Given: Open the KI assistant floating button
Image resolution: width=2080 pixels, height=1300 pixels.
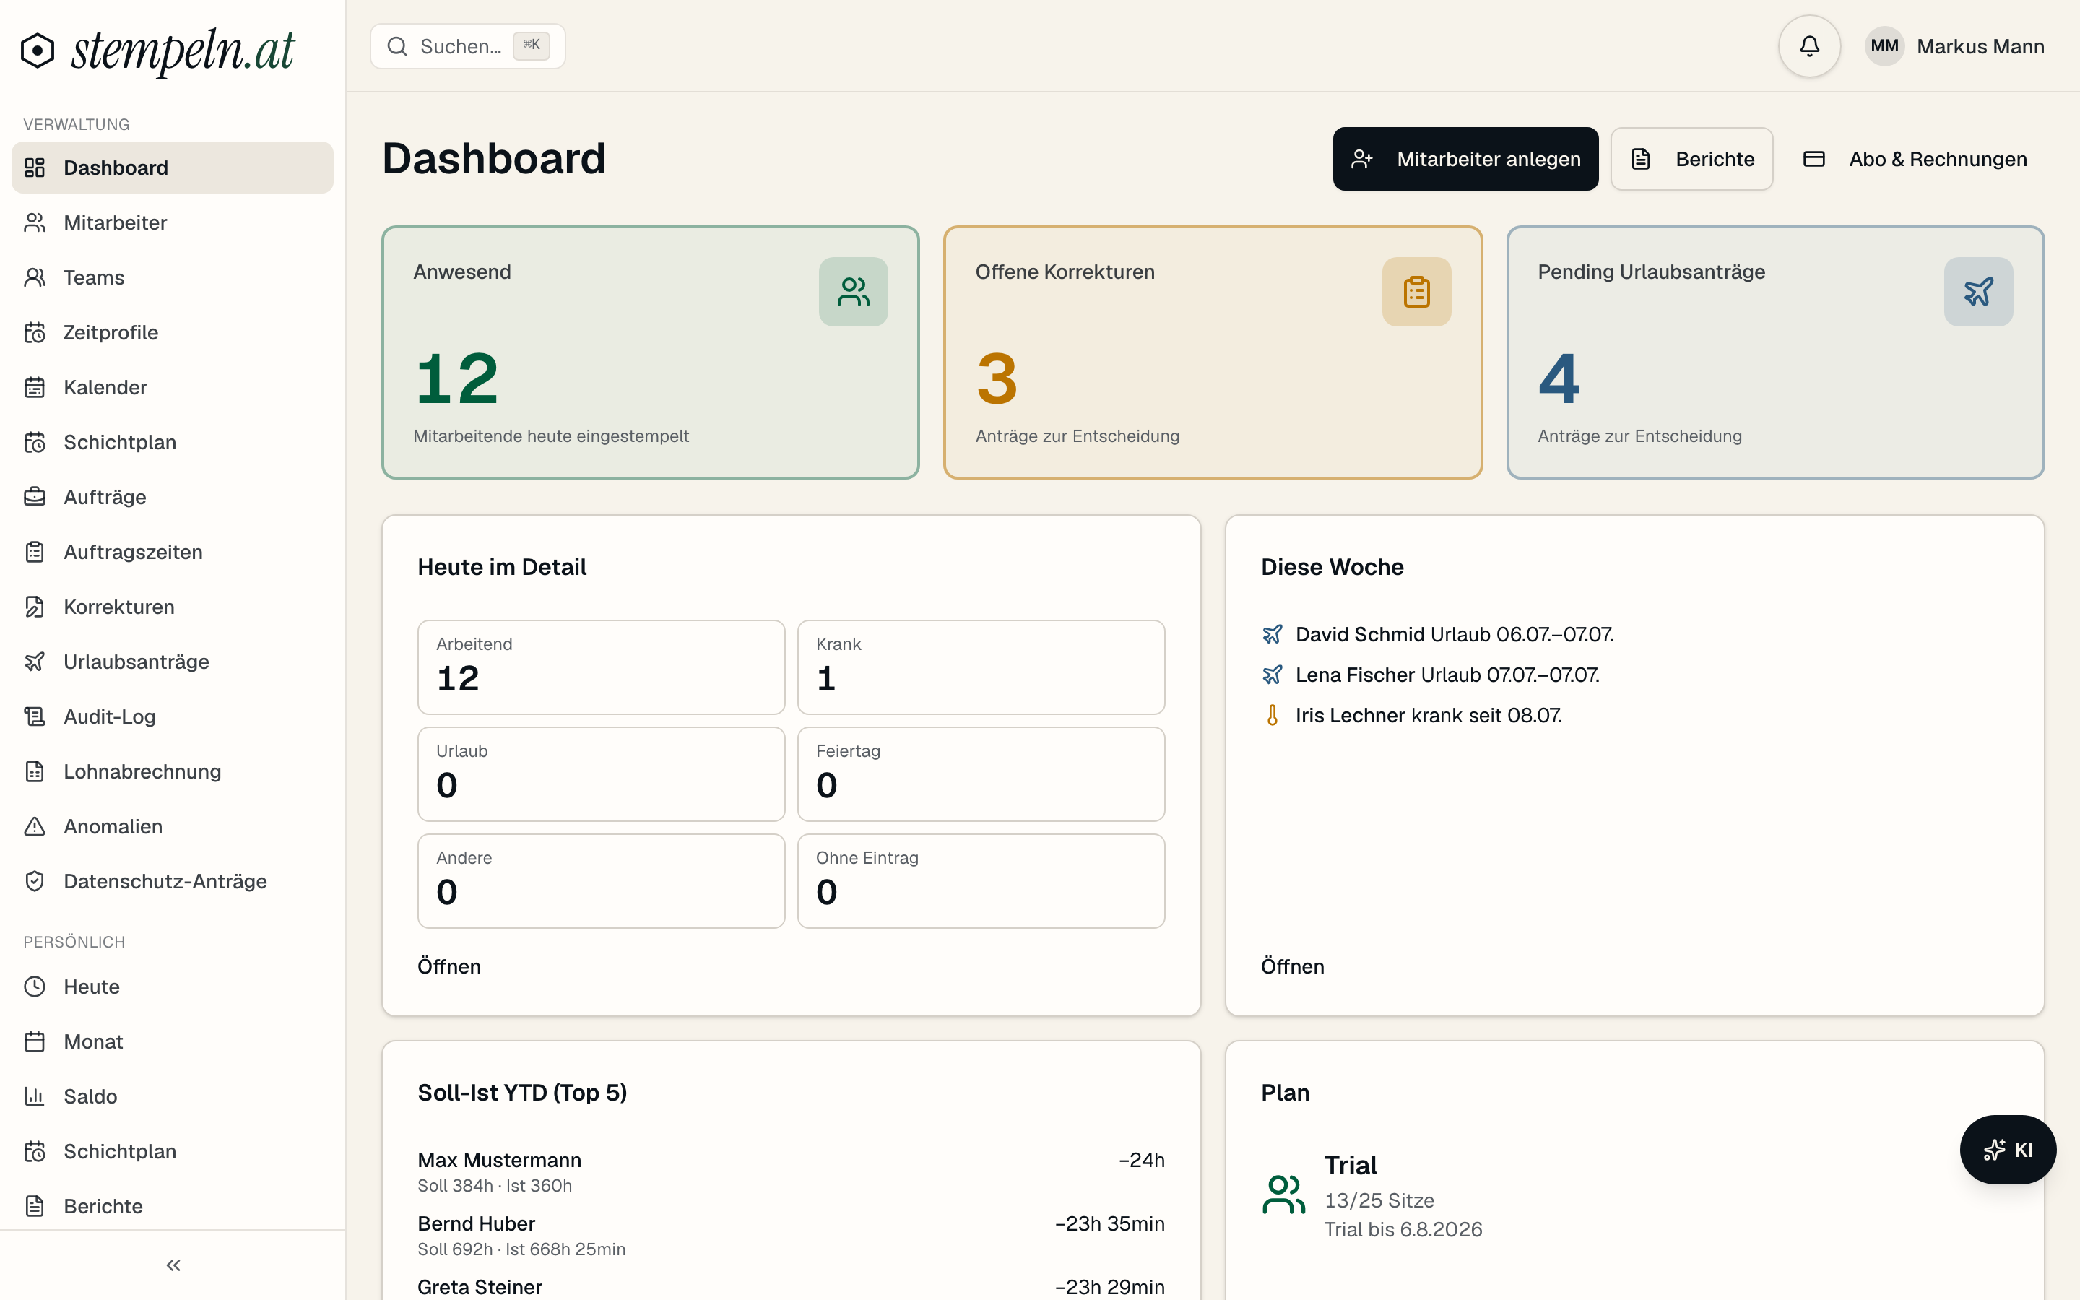Looking at the screenshot, I should click(x=2008, y=1150).
